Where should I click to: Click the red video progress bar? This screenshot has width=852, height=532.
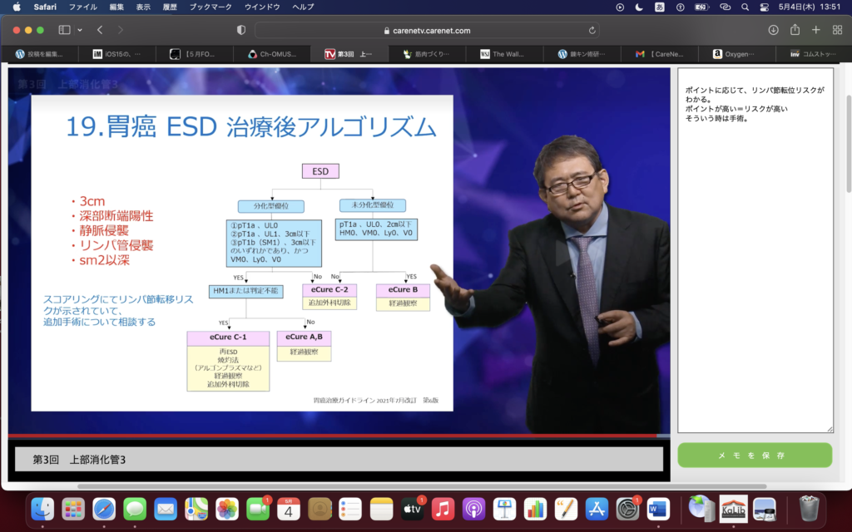333,436
